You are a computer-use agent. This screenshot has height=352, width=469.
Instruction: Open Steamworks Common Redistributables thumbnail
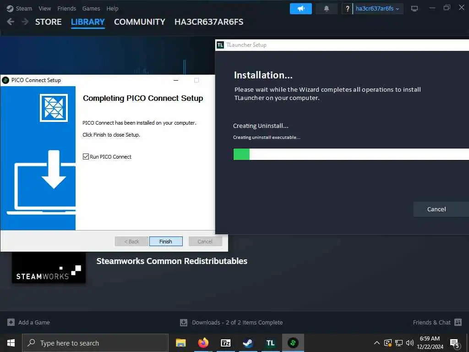pos(49,267)
